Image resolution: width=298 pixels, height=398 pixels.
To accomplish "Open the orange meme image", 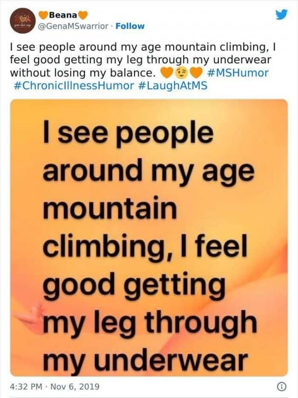I will tap(149, 237).
